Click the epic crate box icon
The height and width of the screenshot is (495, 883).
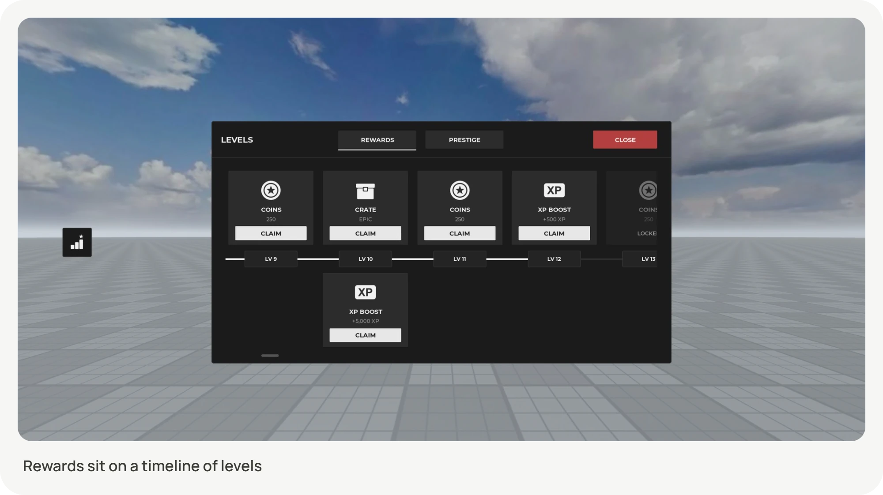click(365, 191)
